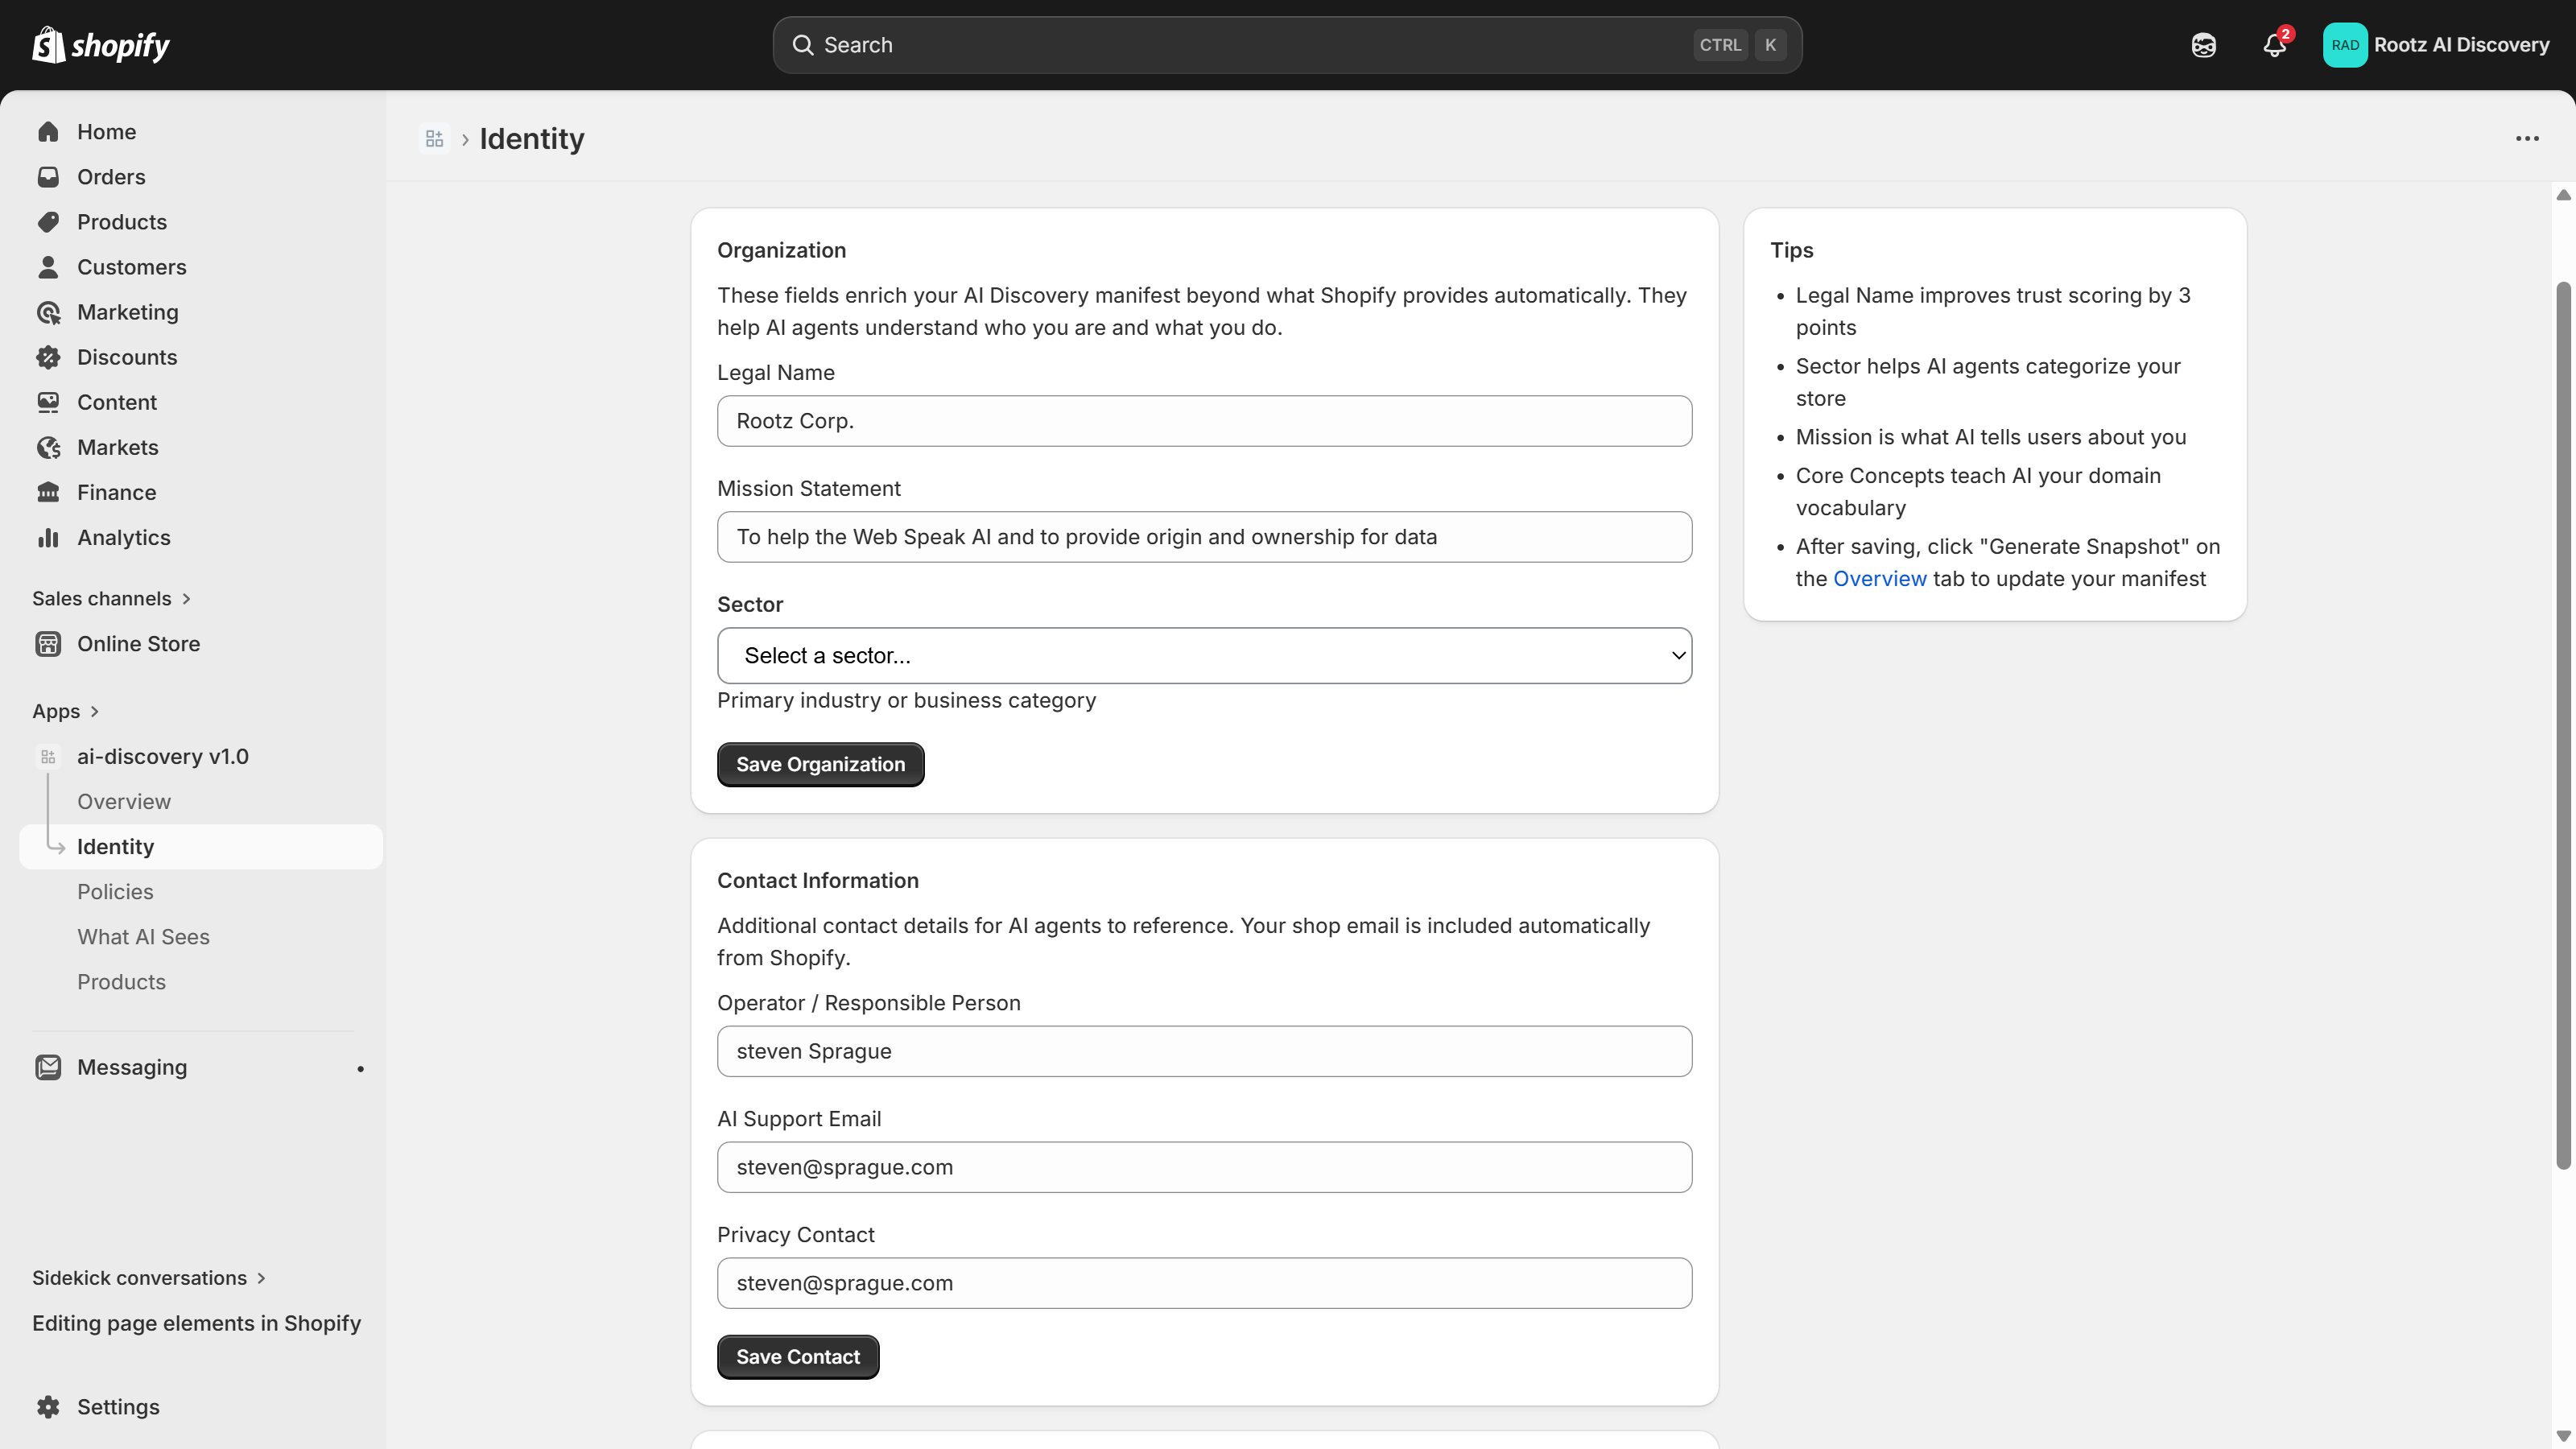Select the Orders icon in the sidebar
The height and width of the screenshot is (1449, 2576).
point(48,177)
